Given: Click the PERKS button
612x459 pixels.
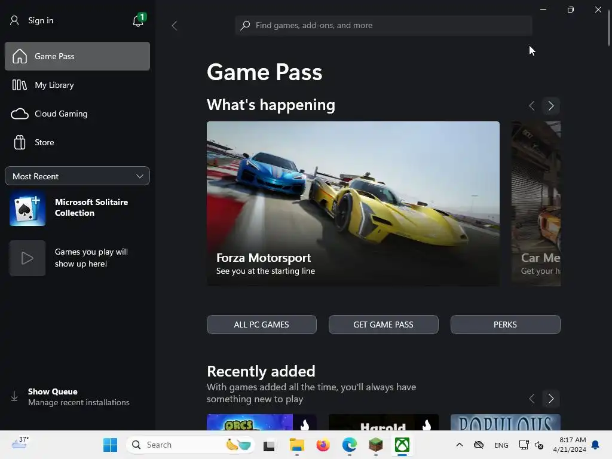Looking at the screenshot, I should [x=505, y=325].
